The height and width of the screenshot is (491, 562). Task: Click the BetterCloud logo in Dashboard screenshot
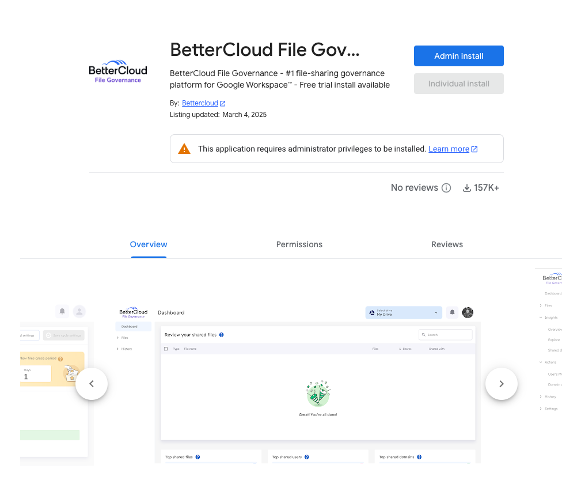coord(134,312)
